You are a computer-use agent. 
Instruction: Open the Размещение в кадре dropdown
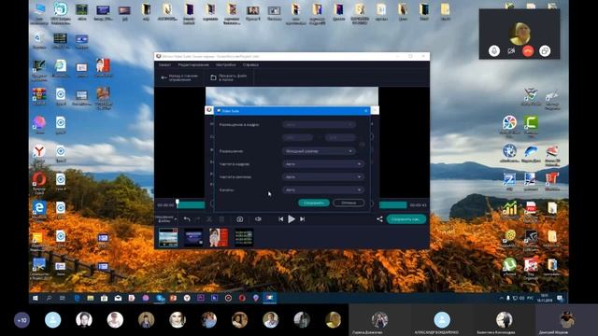(319, 124)
